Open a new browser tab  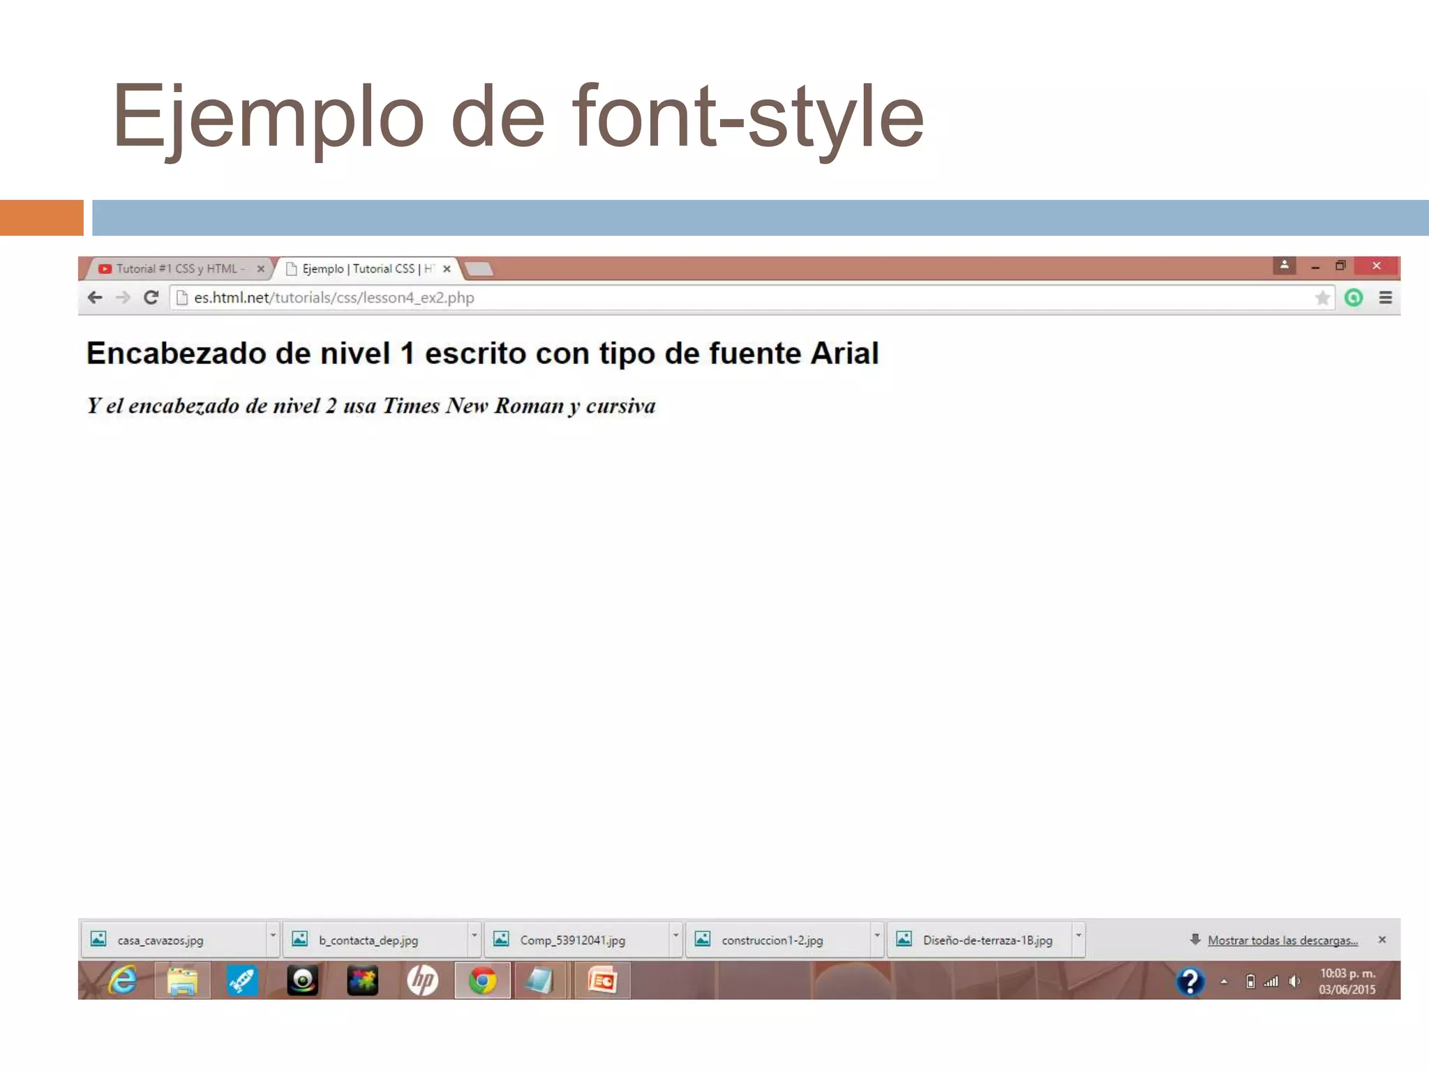coord(479,269)
